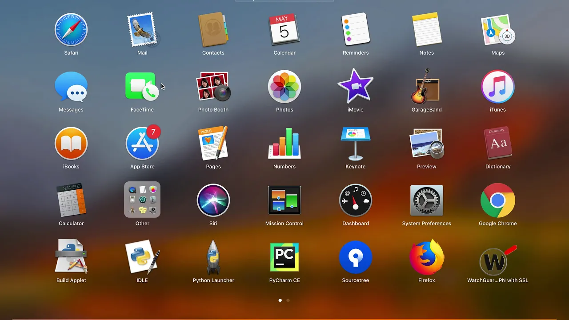Open Photo Booth
The image size is (569, 320).
coord(213,87)
